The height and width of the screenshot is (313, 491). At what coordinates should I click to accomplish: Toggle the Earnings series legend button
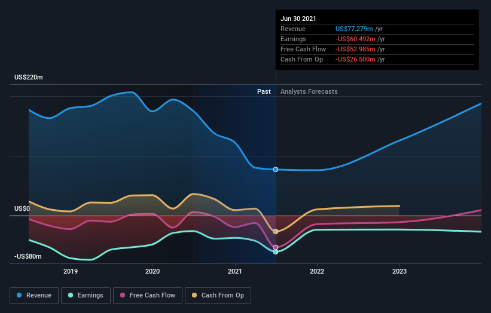[86, 296]
